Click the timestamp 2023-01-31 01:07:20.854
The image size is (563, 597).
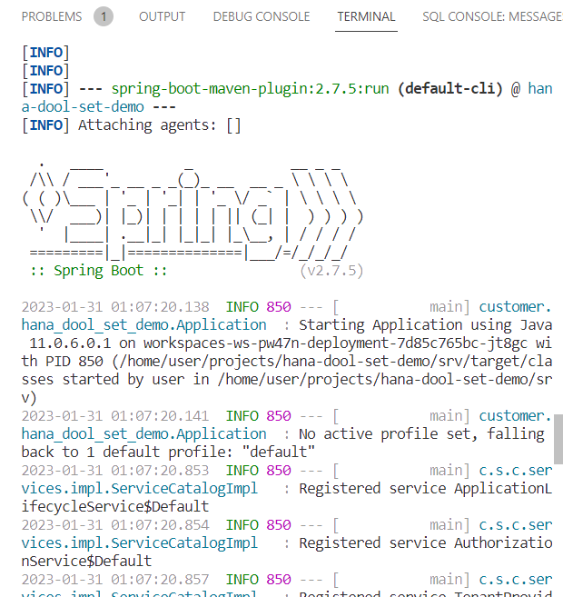point(115,524)
